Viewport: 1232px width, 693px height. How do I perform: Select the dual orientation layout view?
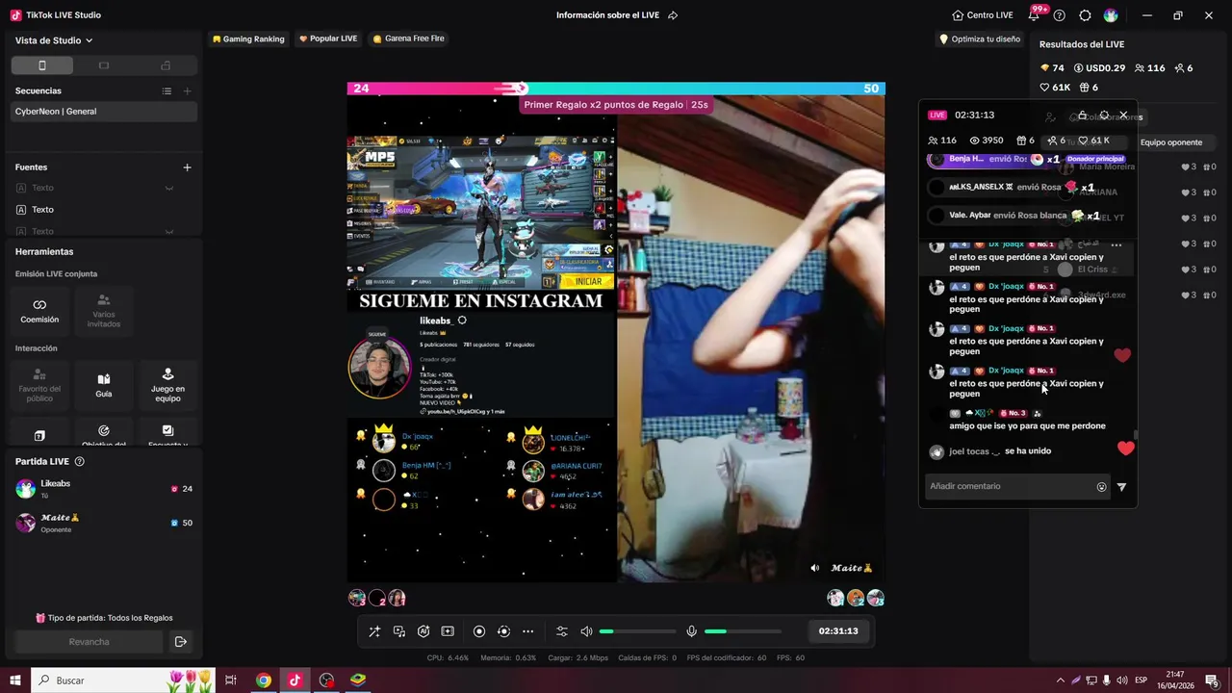(x=166, y=65)
